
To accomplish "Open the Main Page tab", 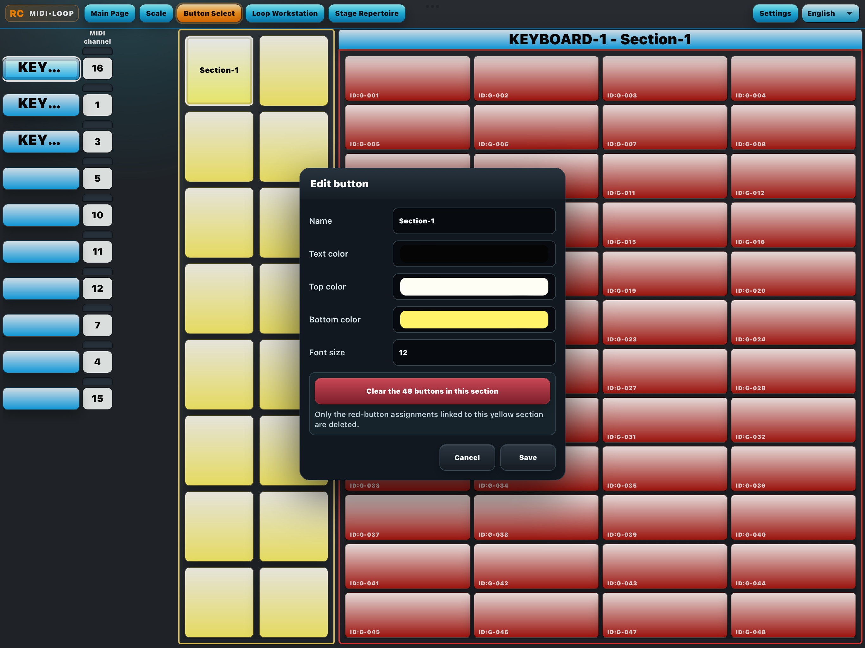I will click(x=110, y=13).
